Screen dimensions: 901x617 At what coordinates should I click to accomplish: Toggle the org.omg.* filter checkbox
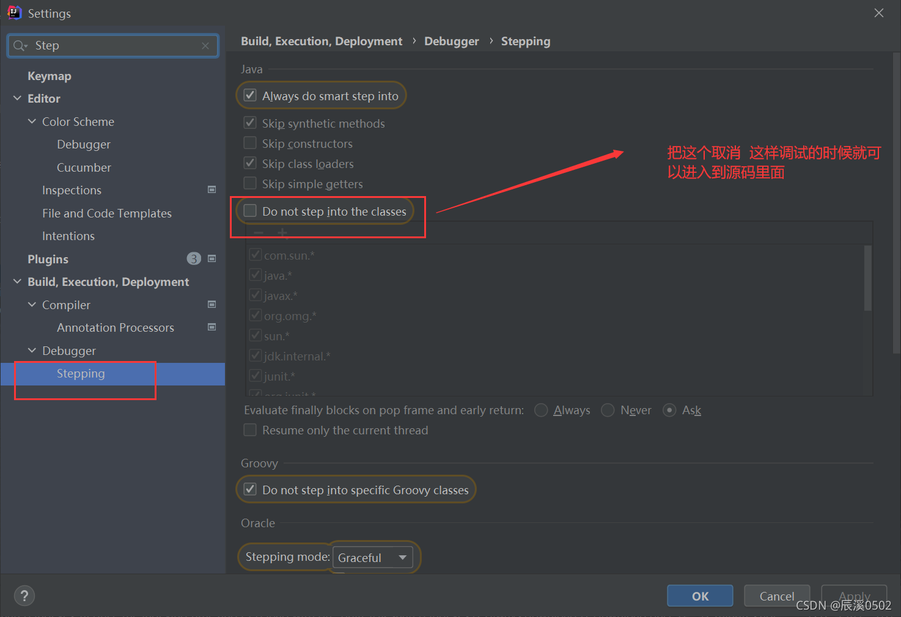(x=256, y=315)
